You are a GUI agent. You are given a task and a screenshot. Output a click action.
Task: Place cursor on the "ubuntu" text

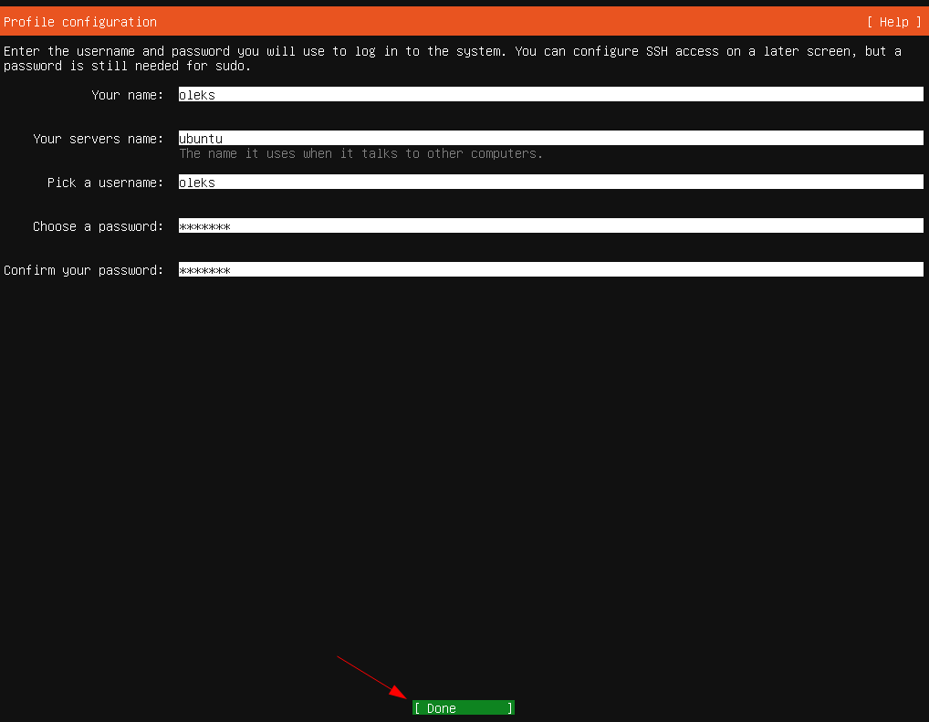click(x=201, y=139)
